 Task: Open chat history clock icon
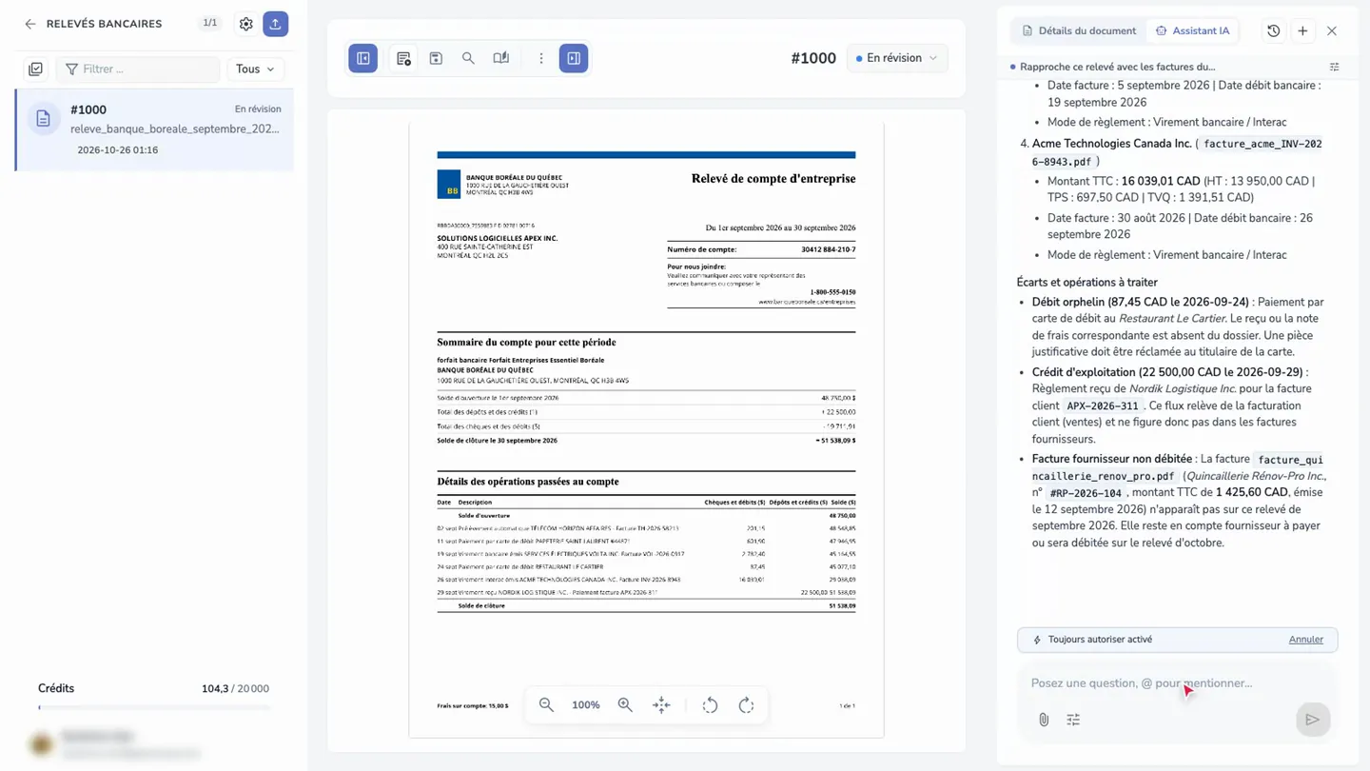tap(1274, 31)
